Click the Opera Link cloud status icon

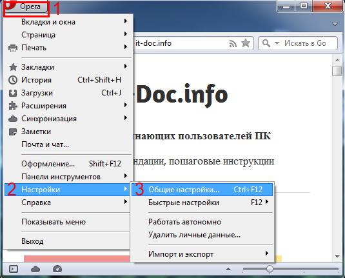tap(35, 269)
